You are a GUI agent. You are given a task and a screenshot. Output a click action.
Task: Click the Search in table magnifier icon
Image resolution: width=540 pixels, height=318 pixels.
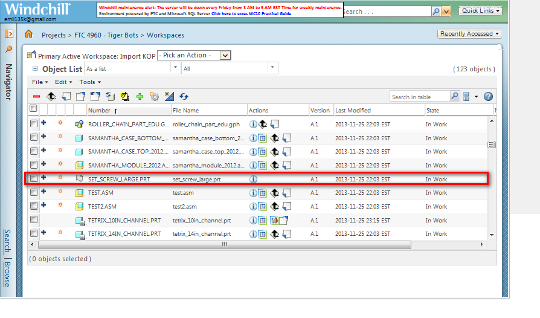click(455, 96)
